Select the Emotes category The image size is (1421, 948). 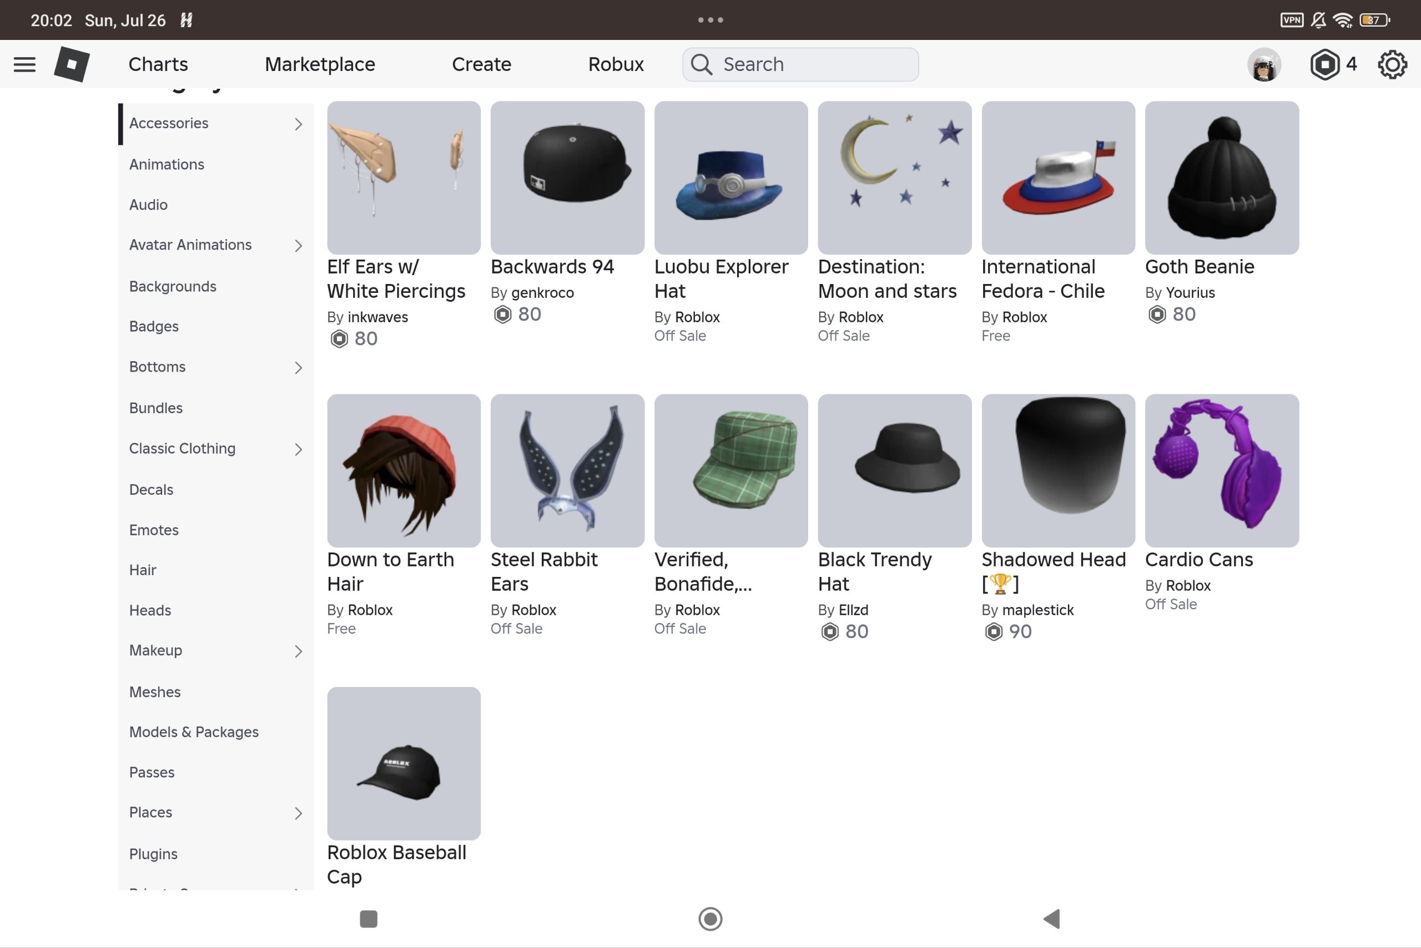point(154,530)
